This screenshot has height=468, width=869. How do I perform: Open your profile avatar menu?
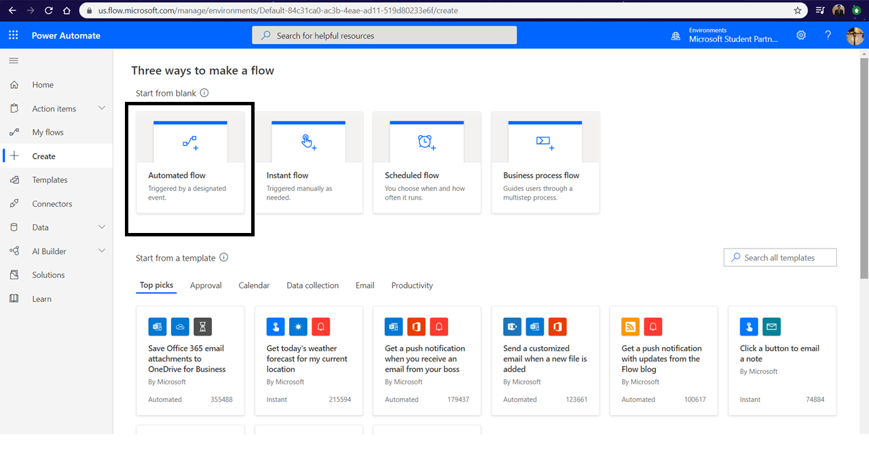(x=854, y=35)
